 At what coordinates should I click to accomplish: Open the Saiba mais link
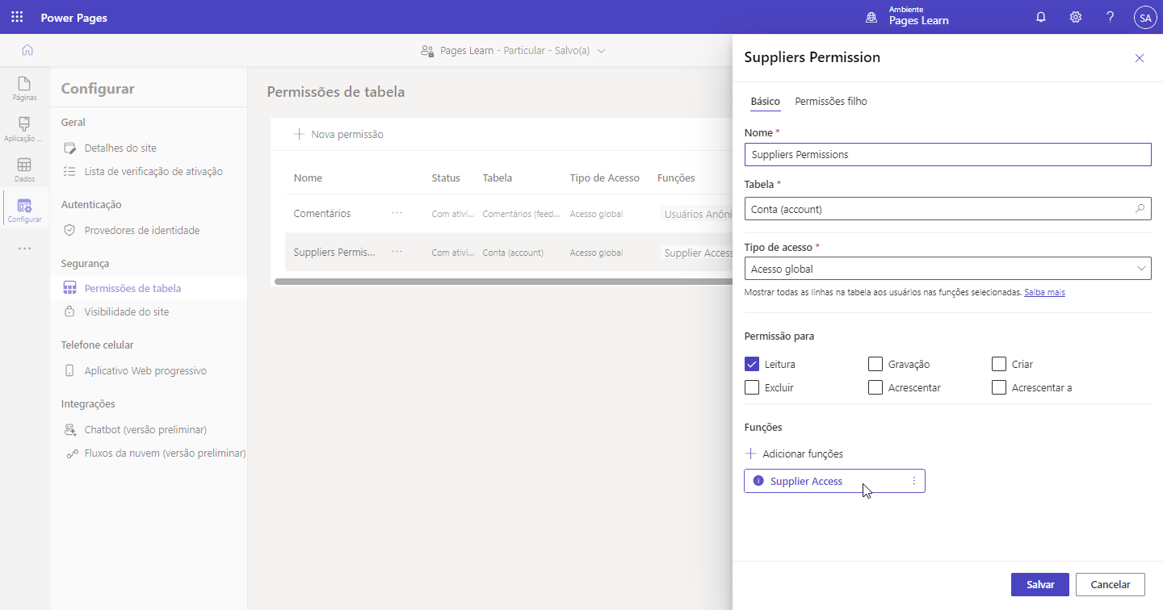point(1044,292)
